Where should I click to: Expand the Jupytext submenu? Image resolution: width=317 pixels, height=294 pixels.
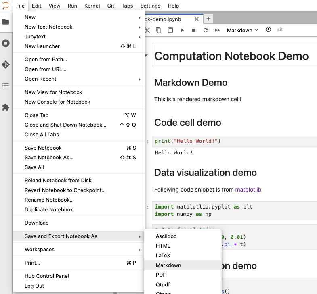79,37
